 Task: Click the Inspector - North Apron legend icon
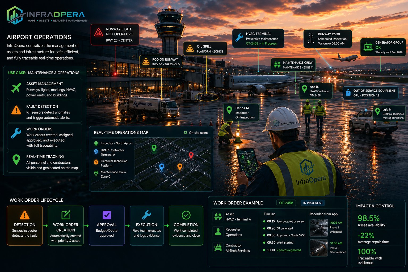96,143
